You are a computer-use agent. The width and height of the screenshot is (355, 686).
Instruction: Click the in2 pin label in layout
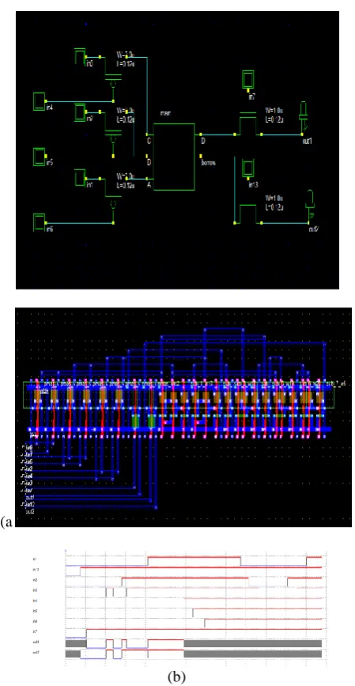28,468
